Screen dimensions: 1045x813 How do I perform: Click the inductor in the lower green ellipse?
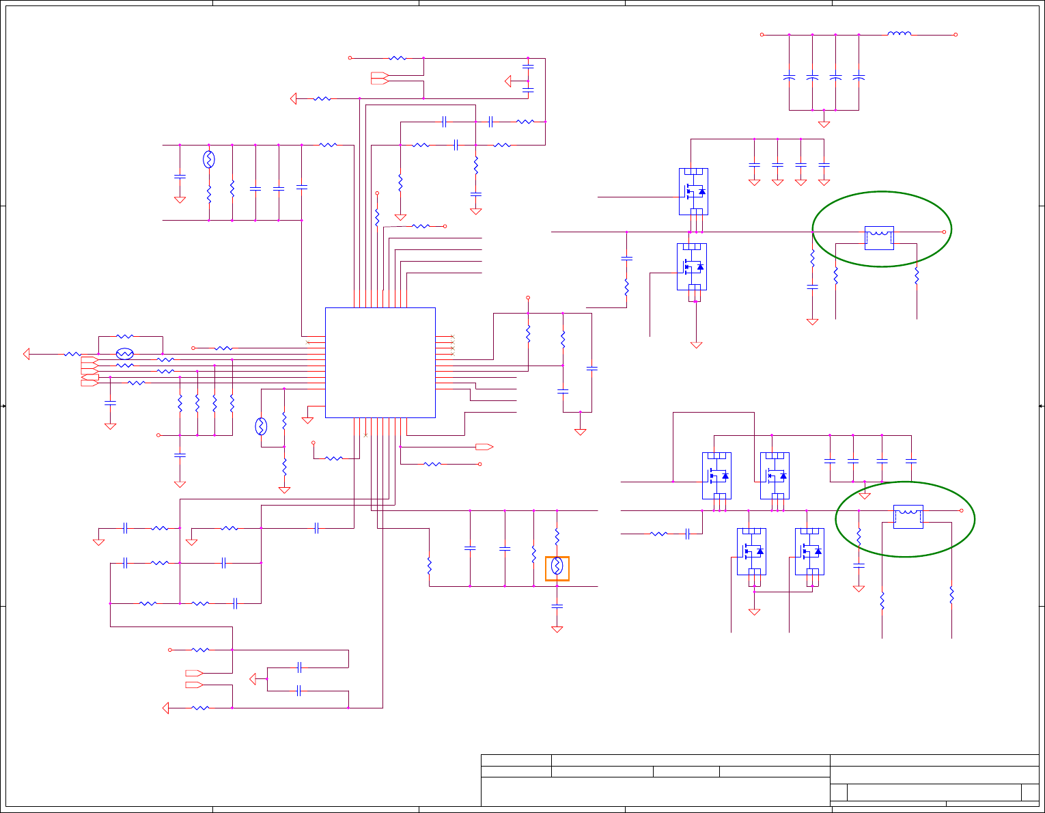coord(908,516)
